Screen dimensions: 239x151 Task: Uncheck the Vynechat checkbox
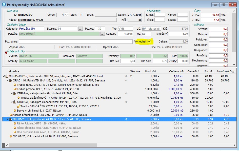point(149,41)
